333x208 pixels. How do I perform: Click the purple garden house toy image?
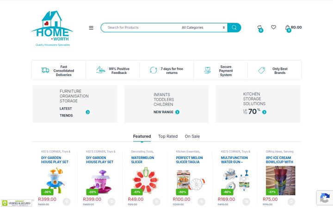click(x=101, y=180)
